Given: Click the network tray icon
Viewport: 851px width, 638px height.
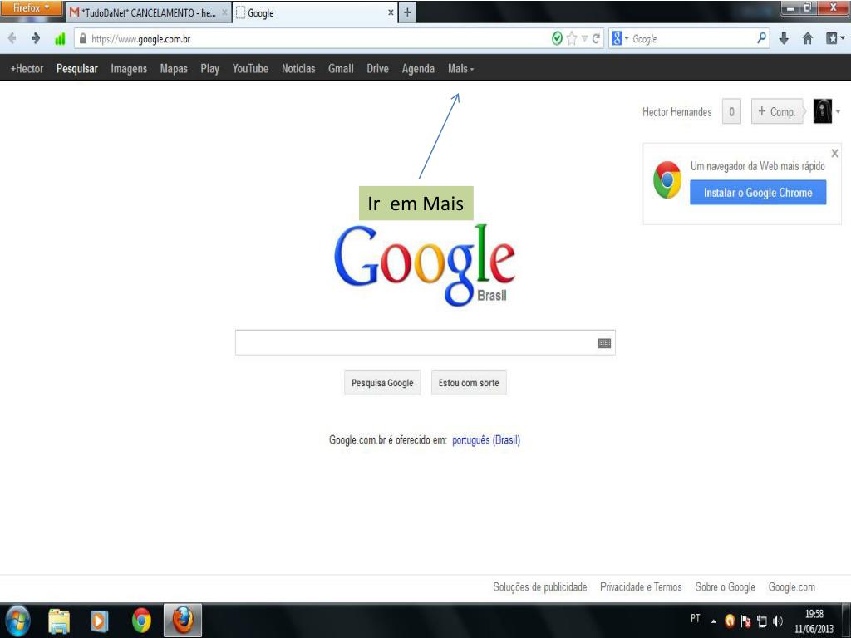Looking at the screenshot, I should [762, 621].
